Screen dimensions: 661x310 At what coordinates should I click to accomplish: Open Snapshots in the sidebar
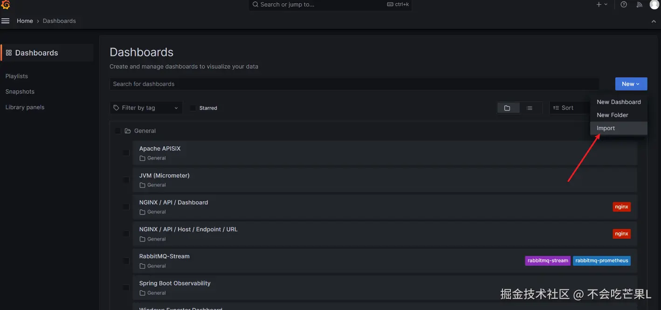[20, 92]
